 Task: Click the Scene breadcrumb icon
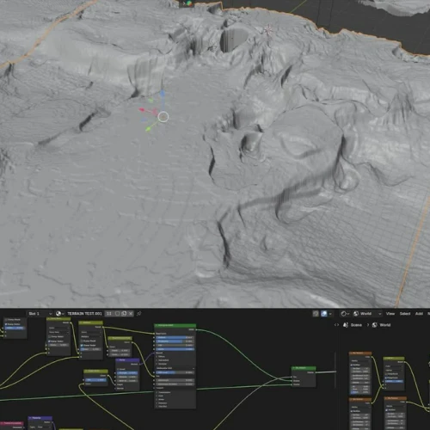click(x=346, y=325)
